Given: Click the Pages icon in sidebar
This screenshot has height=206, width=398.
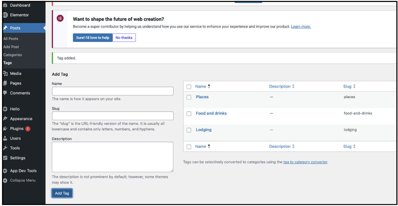Looking at the screenshot, I should pyautogui.click(x=5, y=83).
